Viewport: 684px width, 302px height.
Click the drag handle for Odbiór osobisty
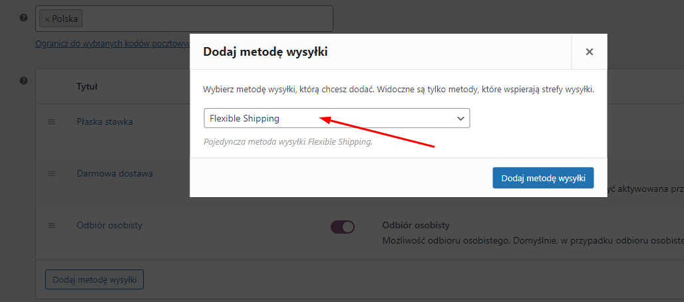tap(51, 226)
